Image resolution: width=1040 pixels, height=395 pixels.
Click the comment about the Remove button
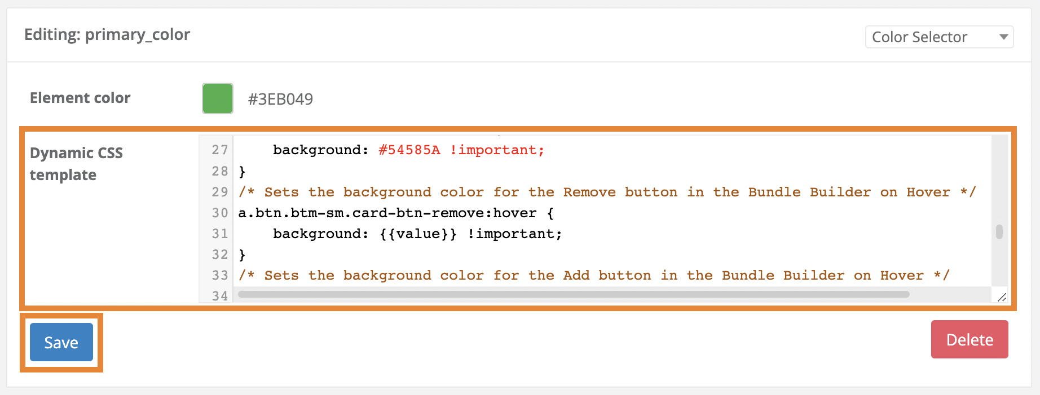click(x=607, y=192)
